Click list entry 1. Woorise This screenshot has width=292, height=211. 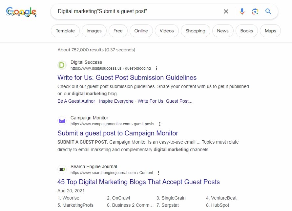point(68,198)
